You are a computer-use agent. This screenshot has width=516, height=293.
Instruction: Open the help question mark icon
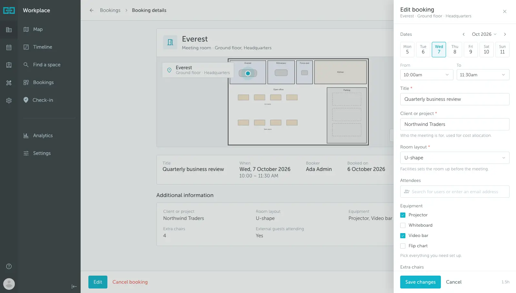pyautogui.click(x=9, y=266)
